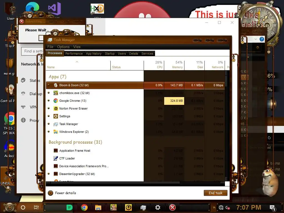284x213 pixels.
Task: Expand the chomikbox.exe process group
Action: [49, 93]
